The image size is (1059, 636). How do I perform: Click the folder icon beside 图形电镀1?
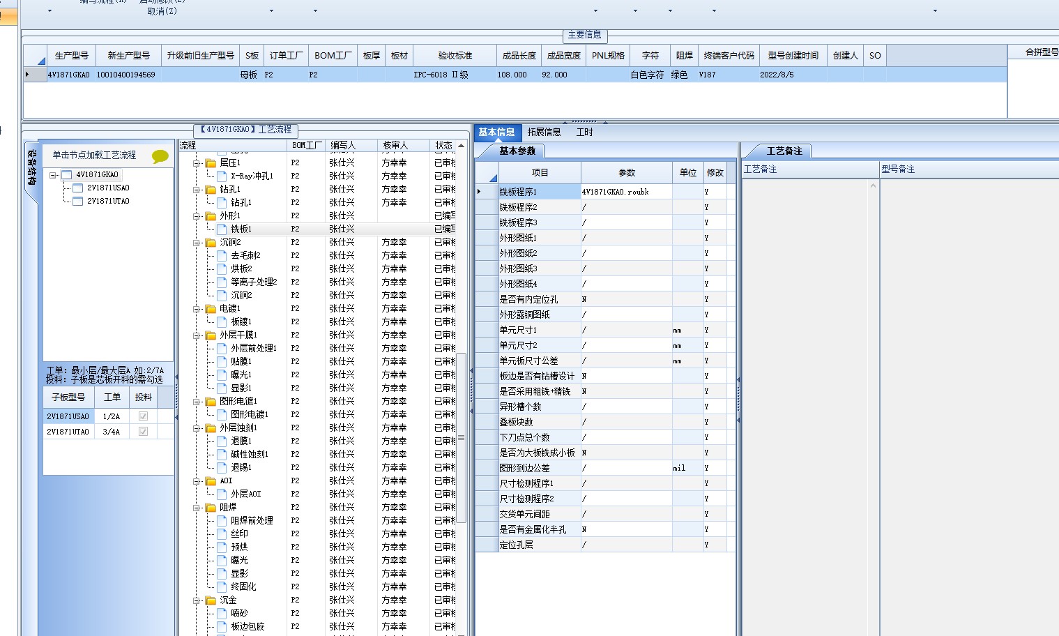click(211, 401)
